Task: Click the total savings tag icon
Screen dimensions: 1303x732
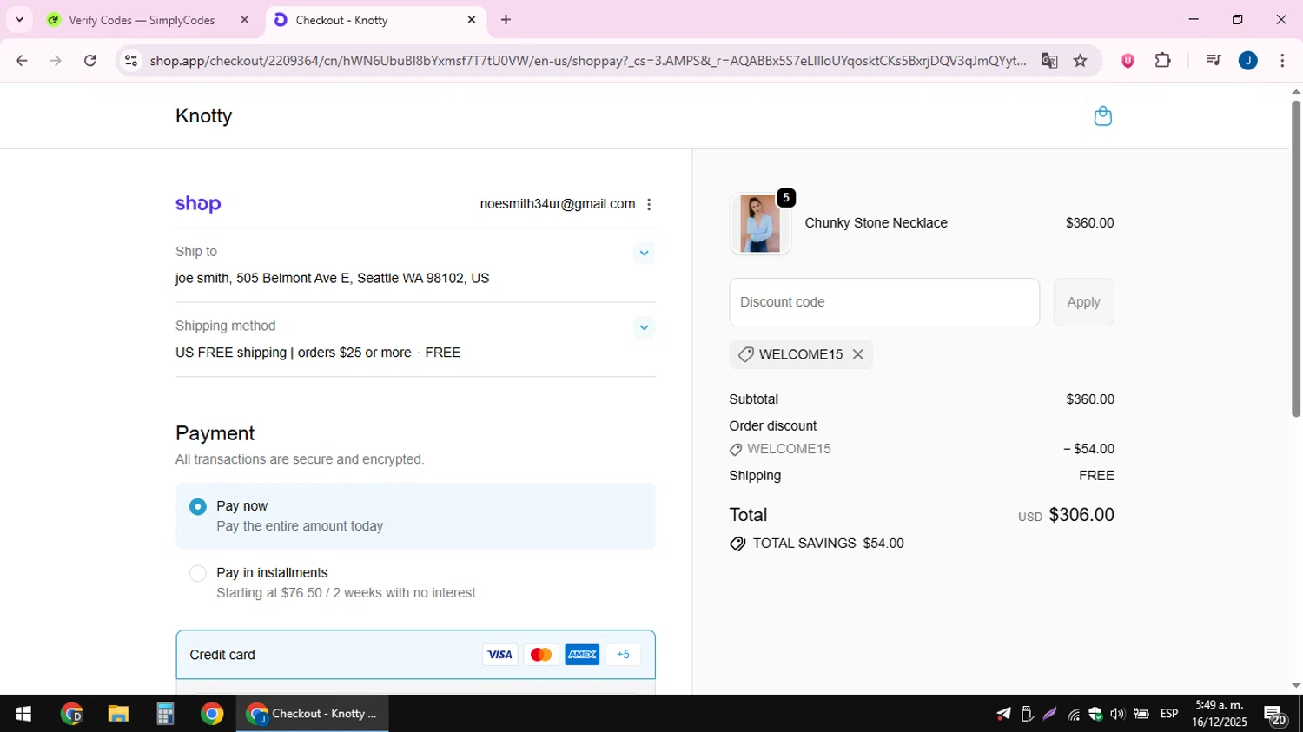Action: [737, 544]
